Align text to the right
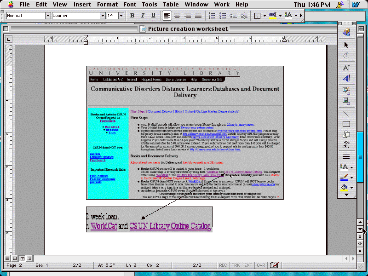 tap(188, 16)
